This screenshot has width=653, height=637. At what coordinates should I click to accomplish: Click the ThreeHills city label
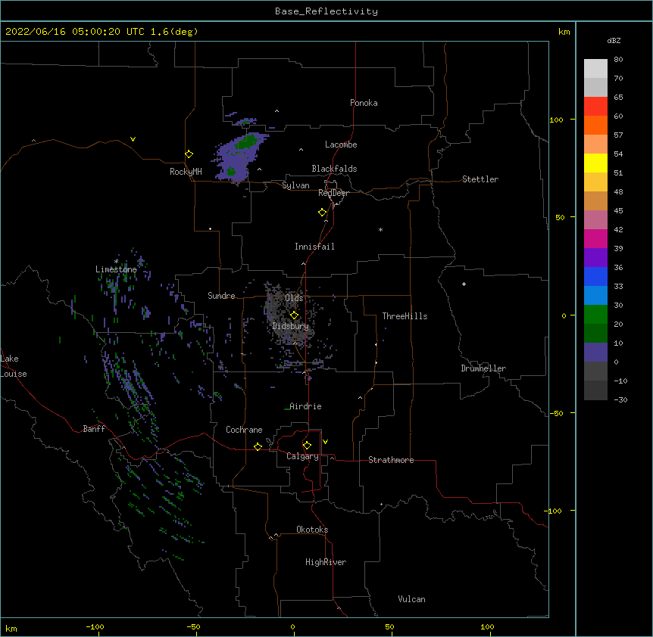pyautogui.click(x=405, y=316)
